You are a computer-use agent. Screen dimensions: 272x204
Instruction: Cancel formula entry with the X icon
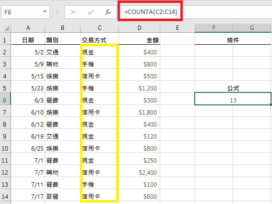[73, 12]
